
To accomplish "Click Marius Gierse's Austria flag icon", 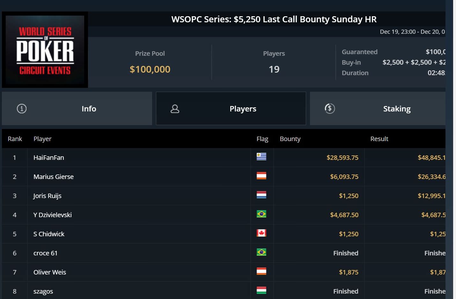I will [x=261, y=176].
